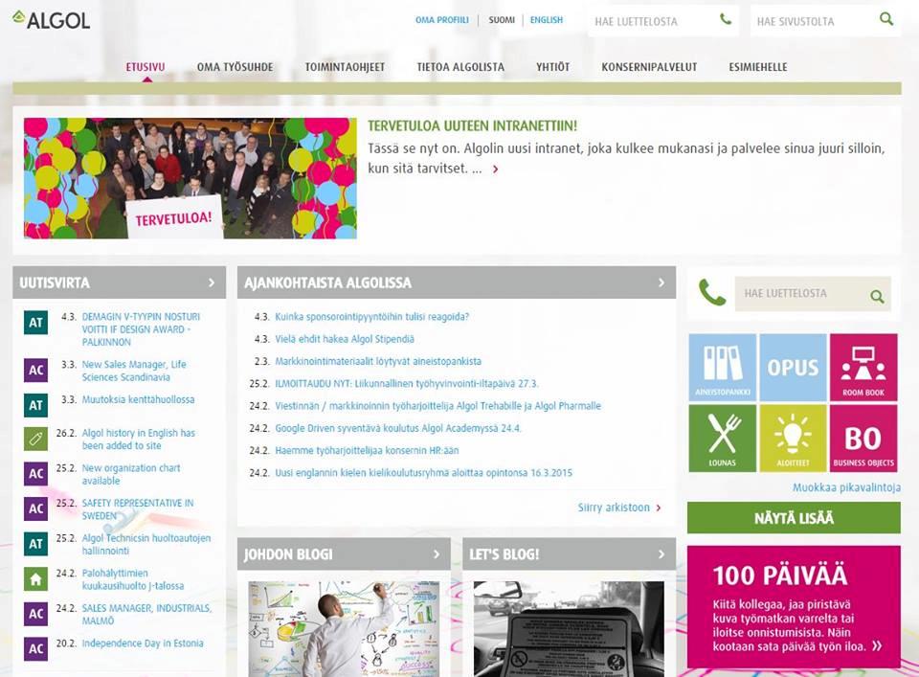
Task: Click AT badge beside Algol Technicsin huoltoautojen
Action: click(x=35, y=543)
